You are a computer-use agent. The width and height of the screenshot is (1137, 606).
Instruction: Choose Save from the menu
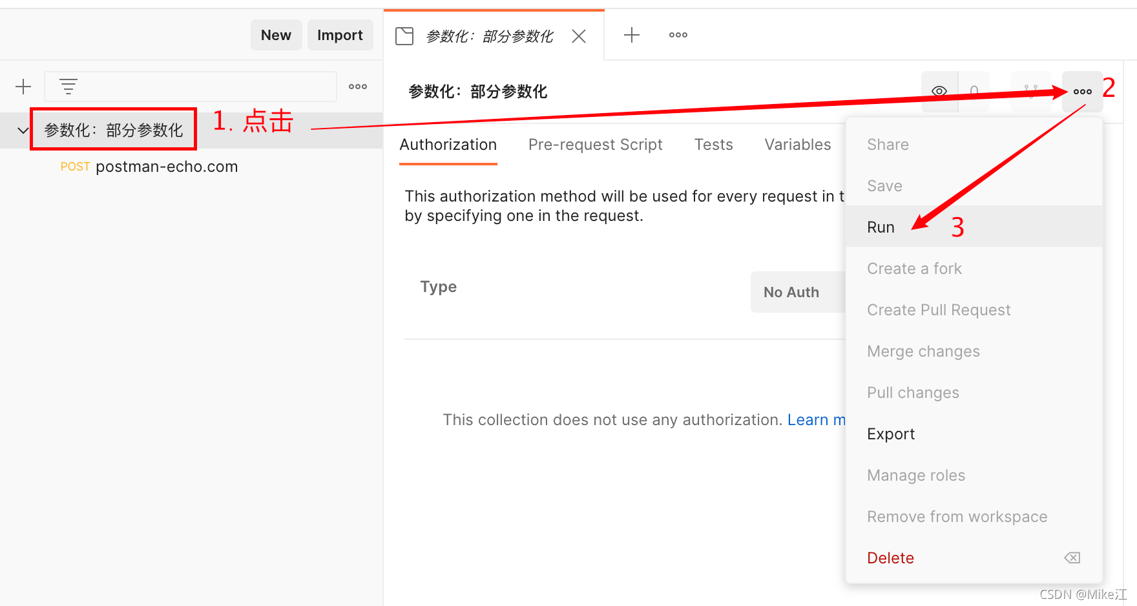coord(974,186)
